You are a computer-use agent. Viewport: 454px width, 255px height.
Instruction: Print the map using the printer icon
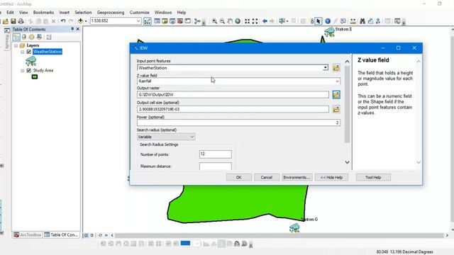(x=21, y=21)
